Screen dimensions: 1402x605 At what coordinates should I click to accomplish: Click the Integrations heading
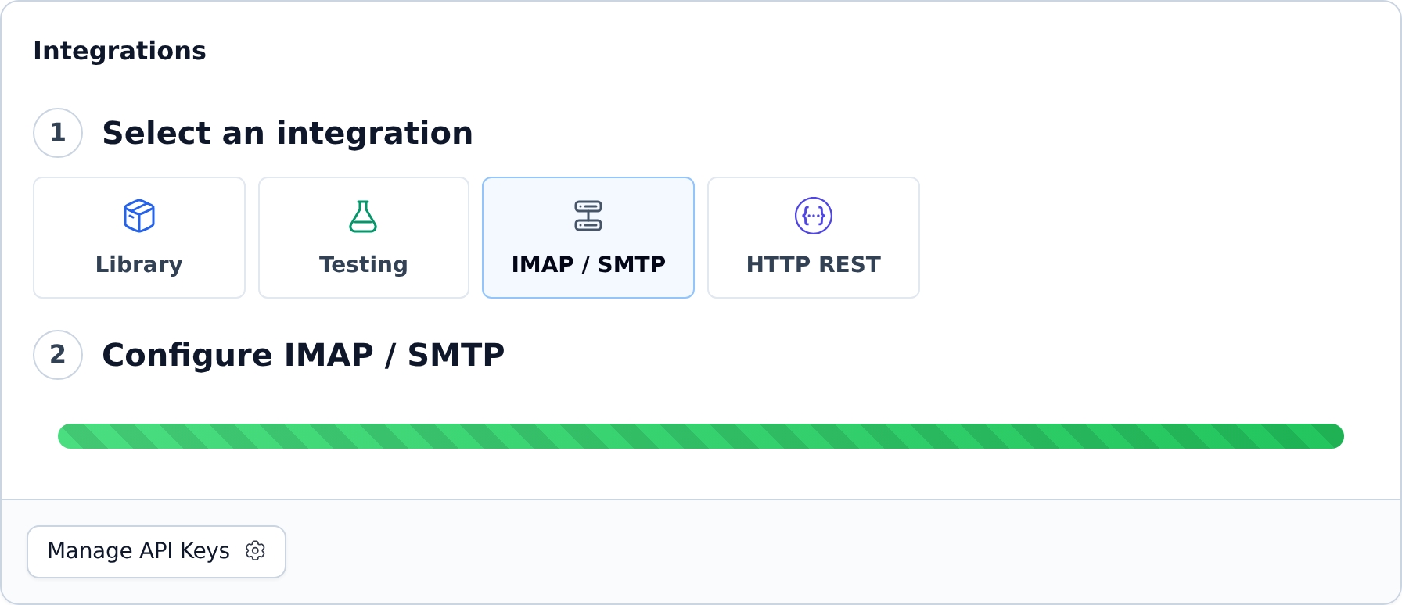coord(120,51)
